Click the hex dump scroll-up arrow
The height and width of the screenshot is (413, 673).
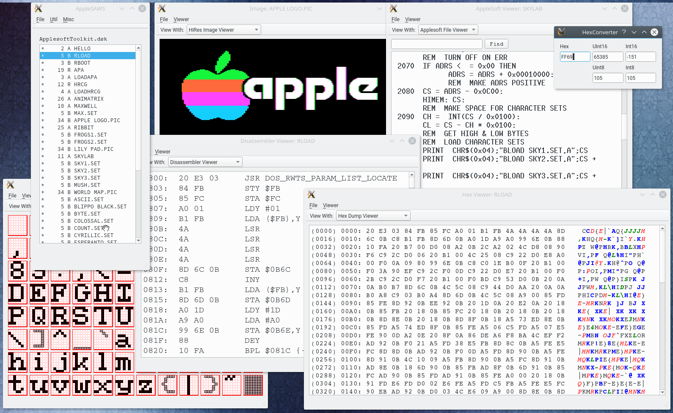[x=662, y=228]
